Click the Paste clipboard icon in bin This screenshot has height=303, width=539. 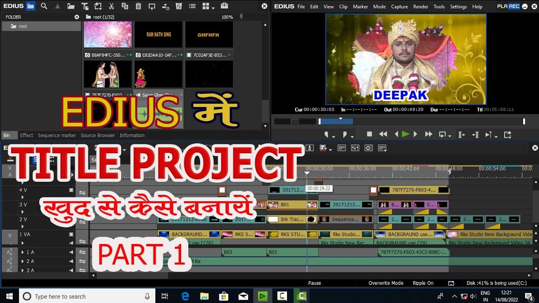coord(138,6)
